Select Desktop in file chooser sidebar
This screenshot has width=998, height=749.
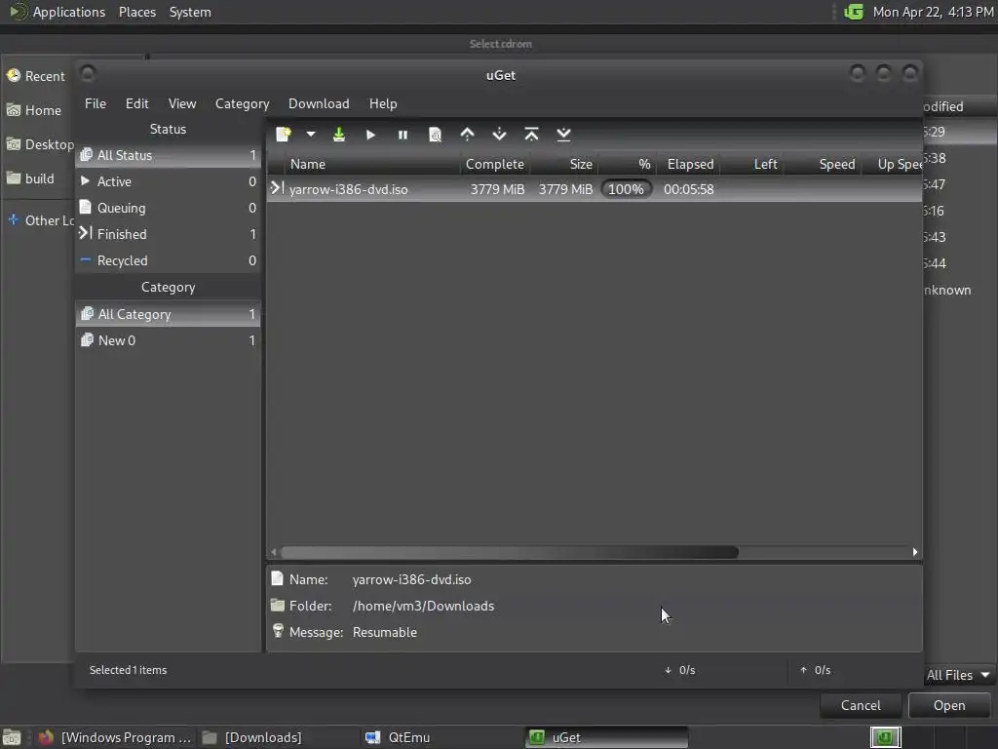point(39,144)
